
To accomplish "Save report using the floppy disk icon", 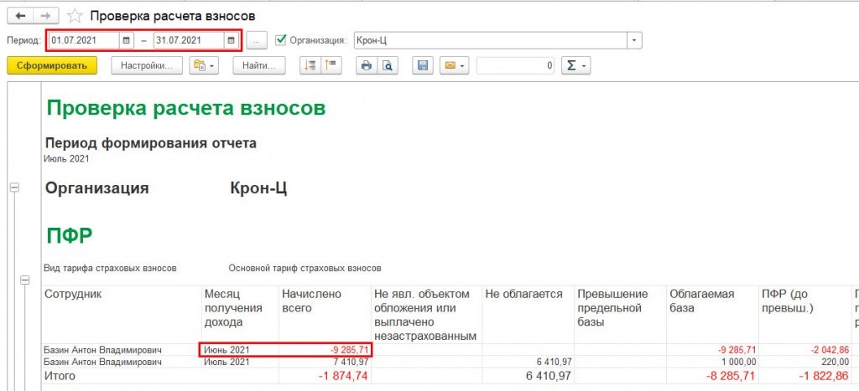I will [423, 65].
